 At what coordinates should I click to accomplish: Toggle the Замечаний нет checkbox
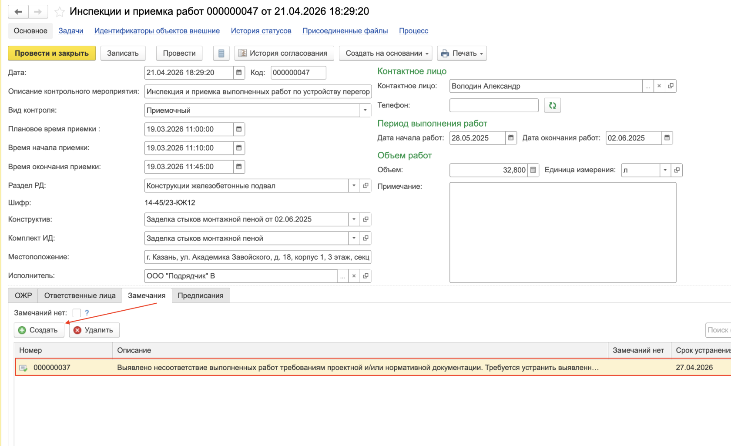coord(77,313)
